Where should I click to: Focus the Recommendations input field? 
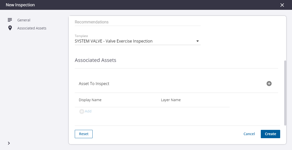pyautogui.click(x=138, y=22)
